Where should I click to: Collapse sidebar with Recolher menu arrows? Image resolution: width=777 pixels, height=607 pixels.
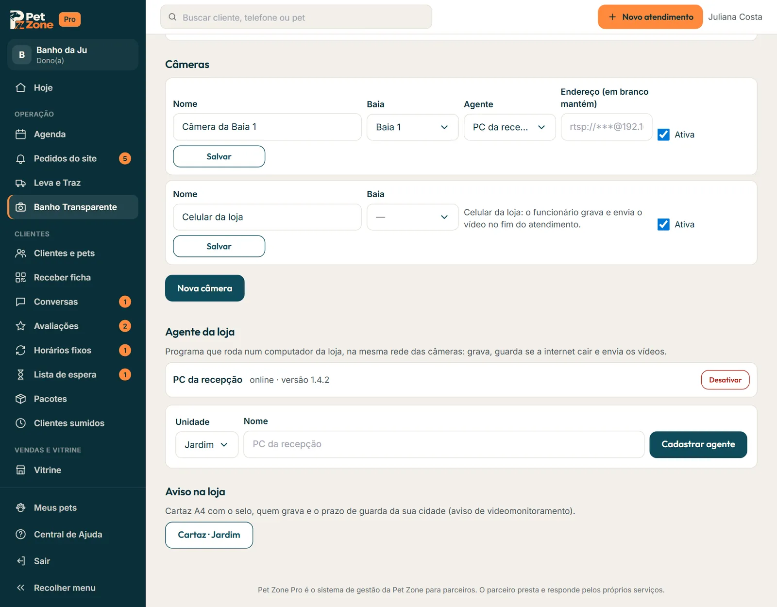[x=20, y=588]
